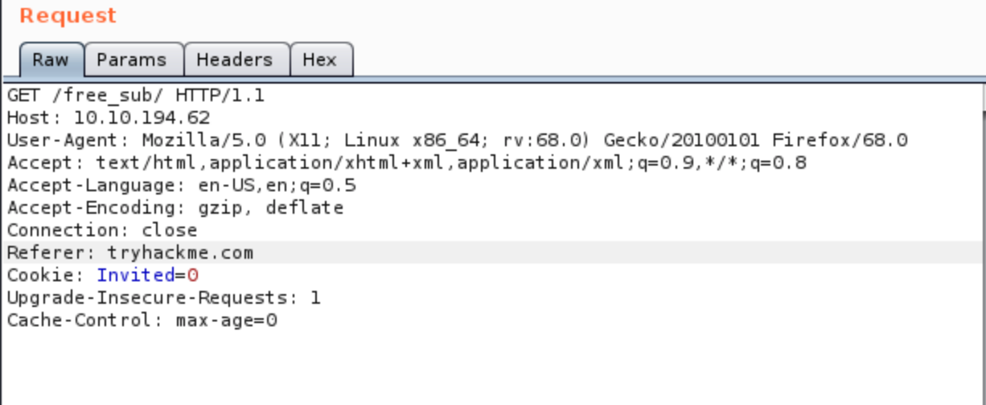This screenshot has width=986, height=405.
Task: Click the Accept-Encoding gzip, deflate line
Action: pos(175,208)
